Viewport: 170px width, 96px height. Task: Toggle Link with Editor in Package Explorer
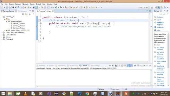[x=26, y=14]
